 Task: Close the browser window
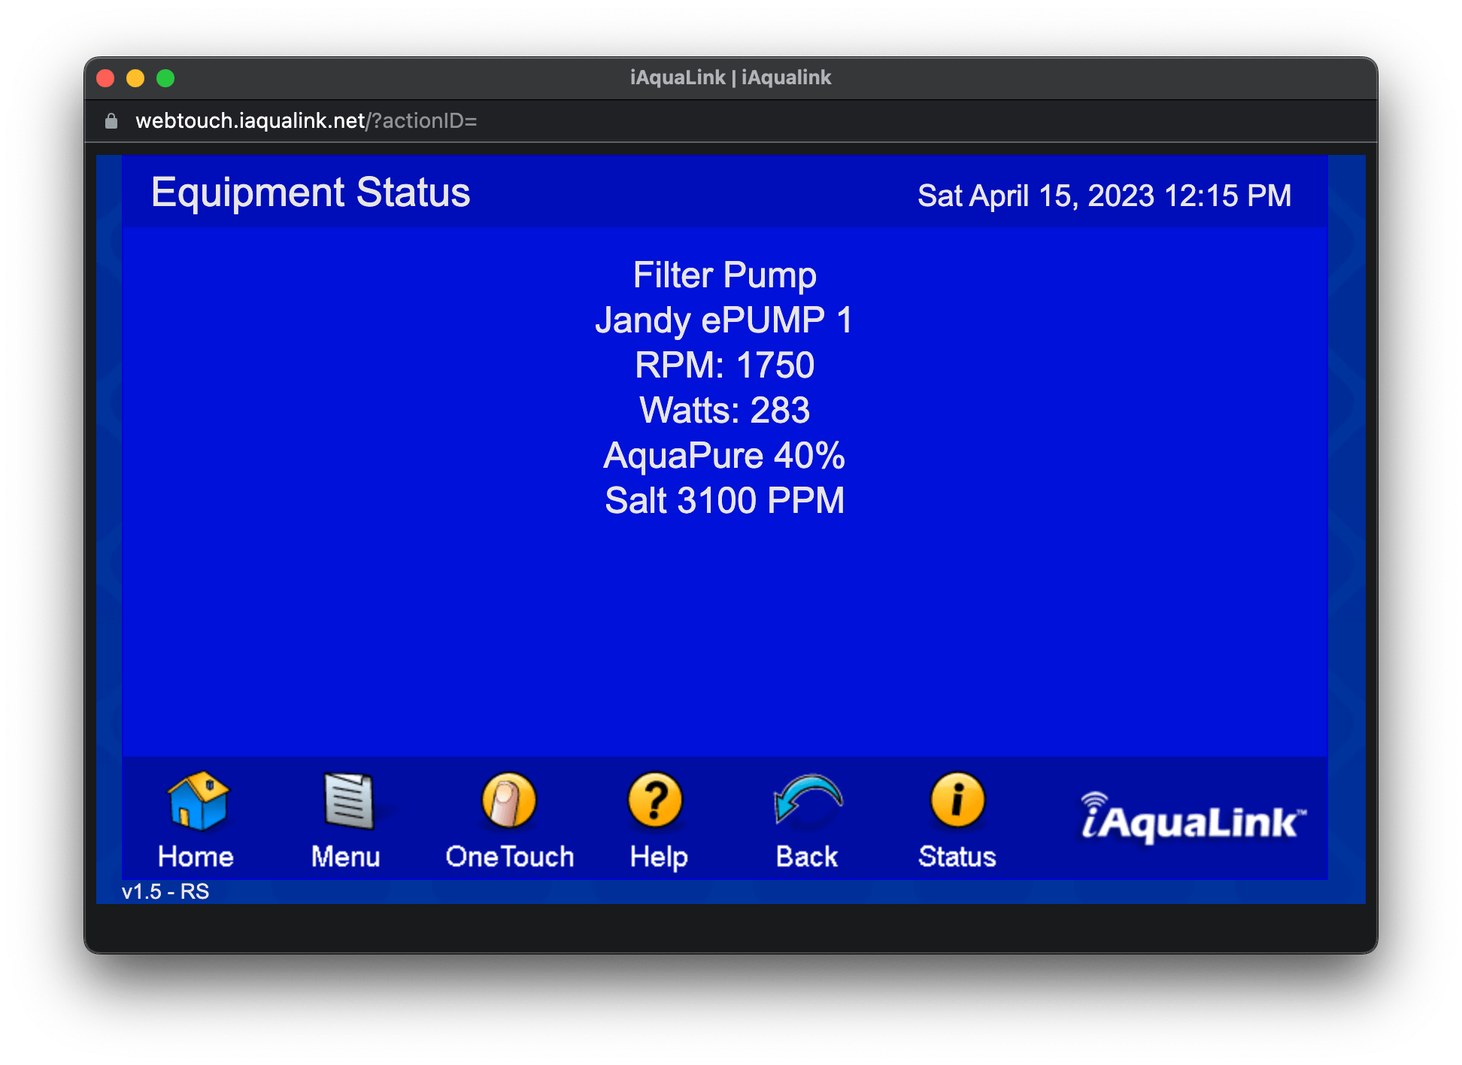tap(105, 78)
